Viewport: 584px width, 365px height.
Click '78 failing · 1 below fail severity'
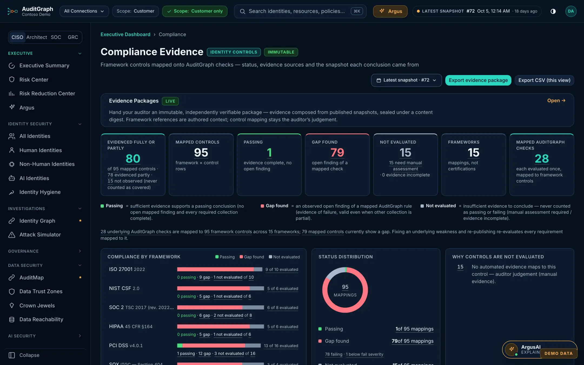[x=354, y=354]
